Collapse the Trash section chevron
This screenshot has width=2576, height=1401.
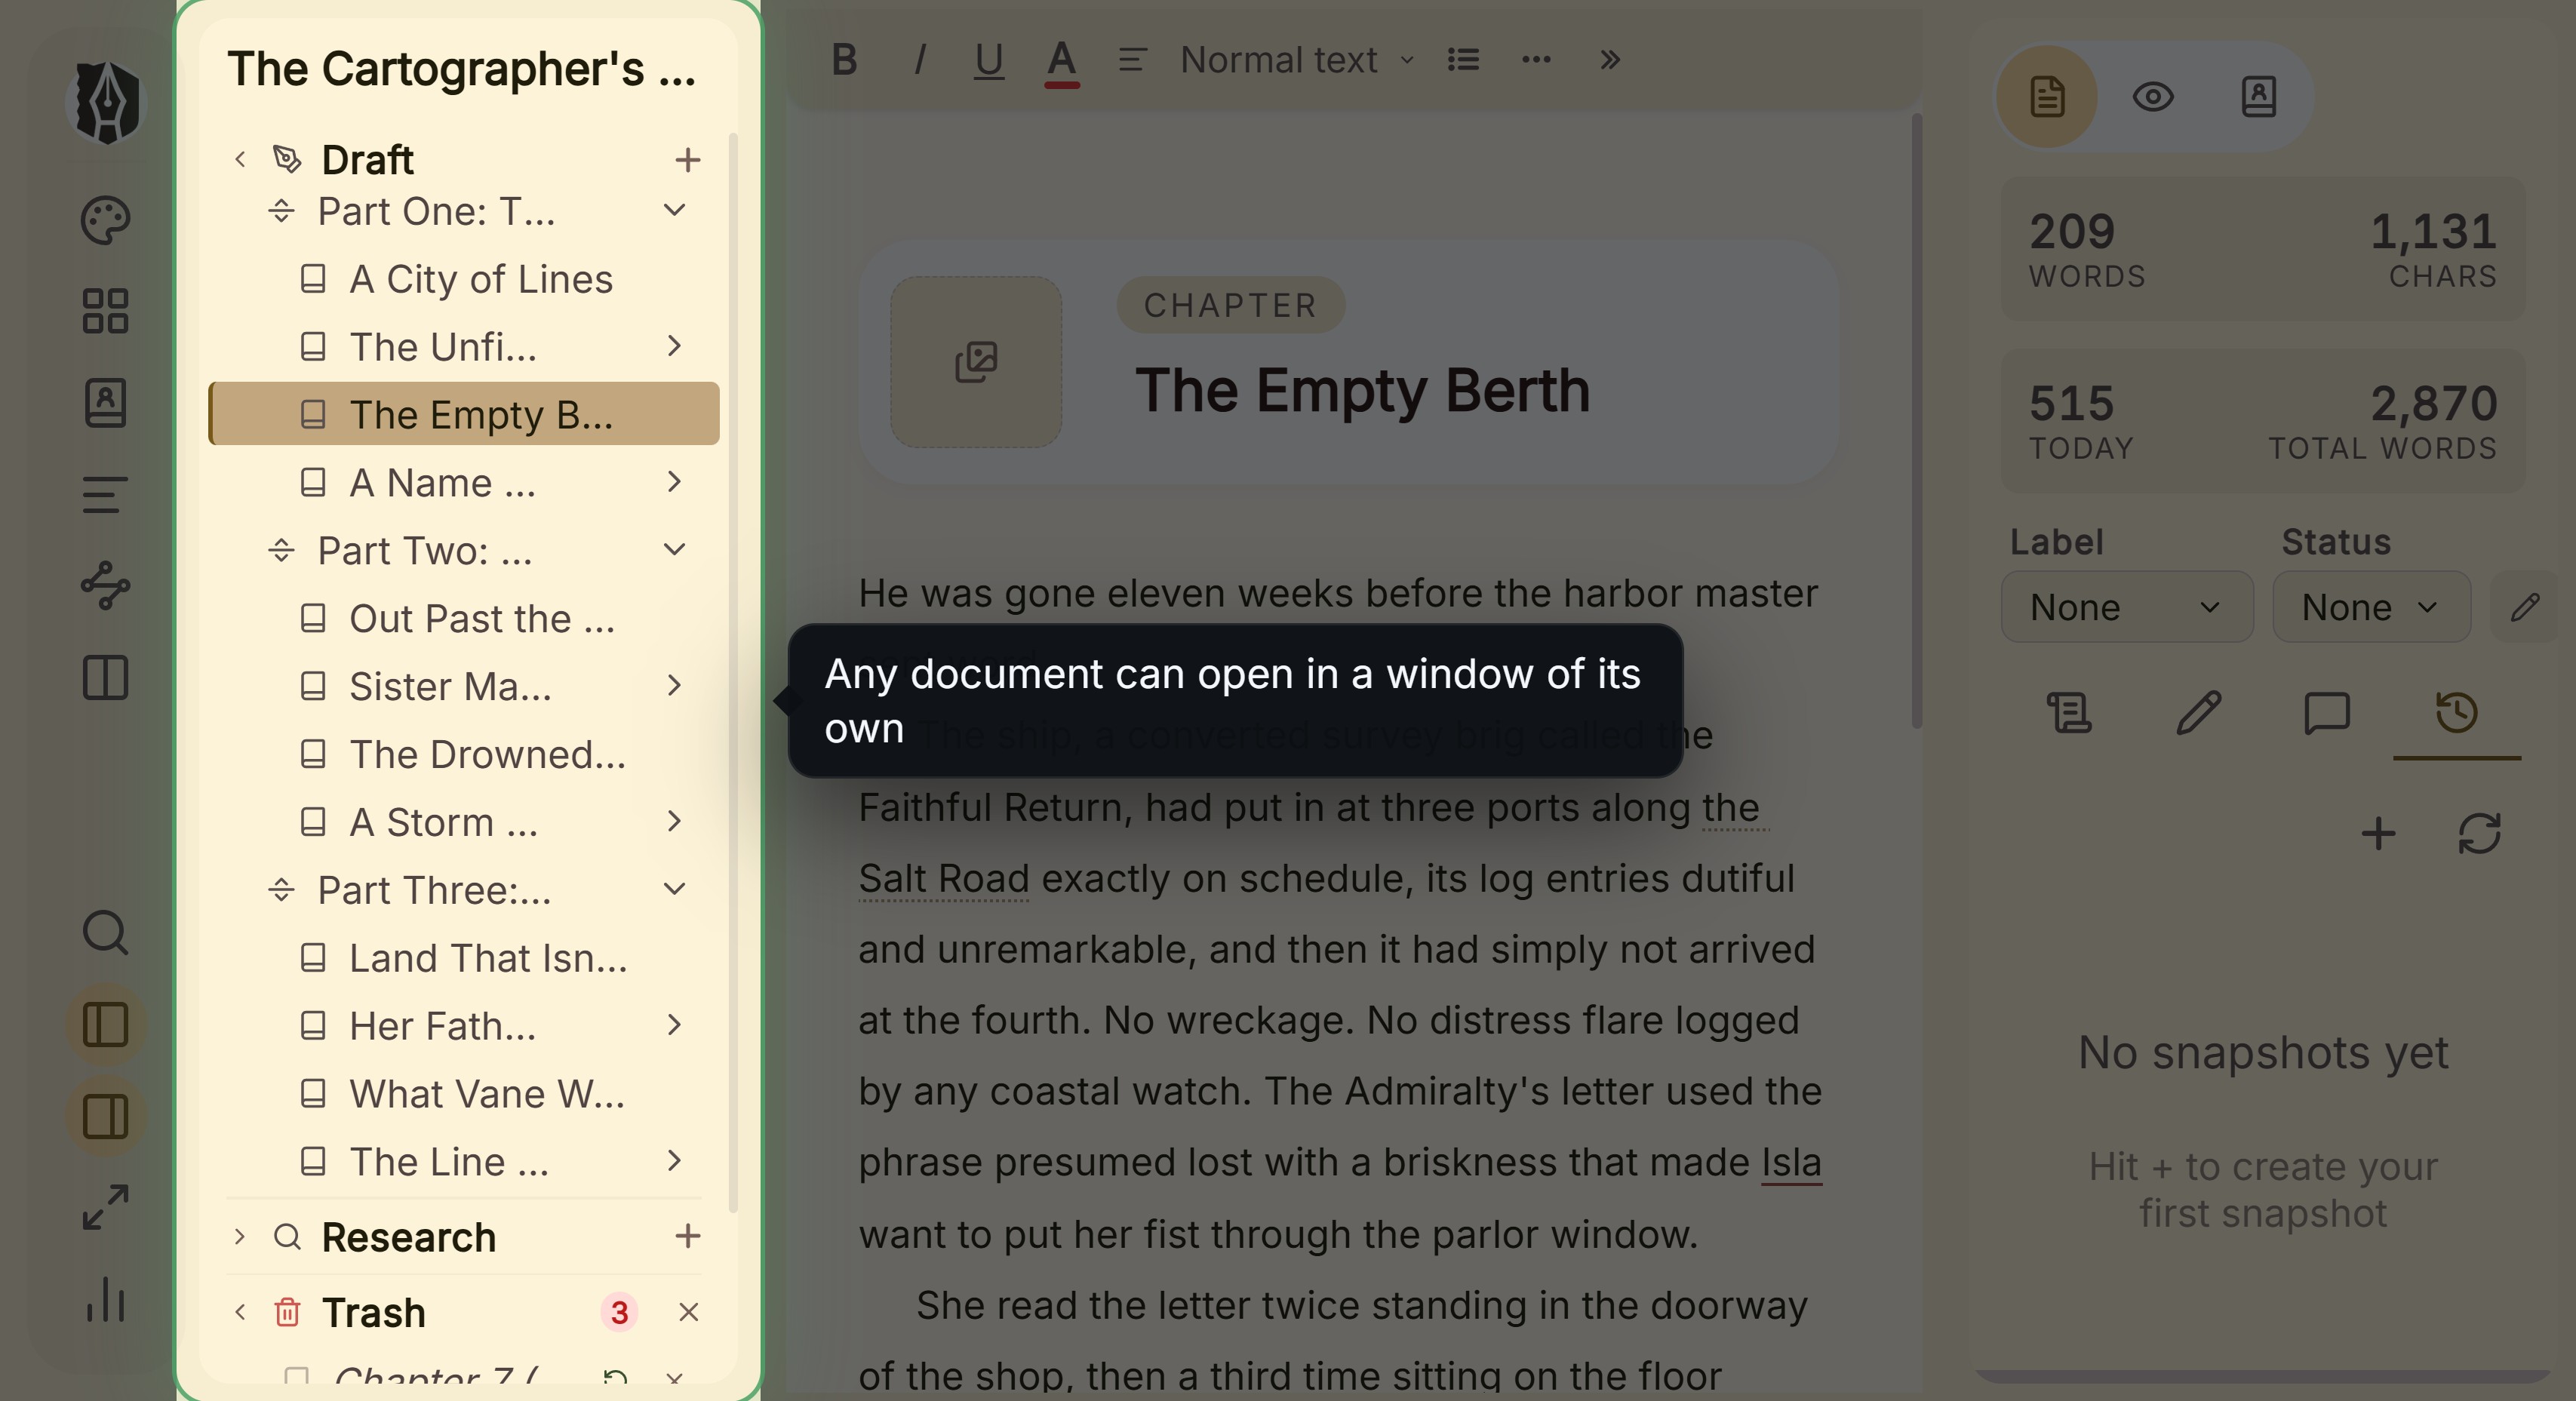tap(240, 1312)
